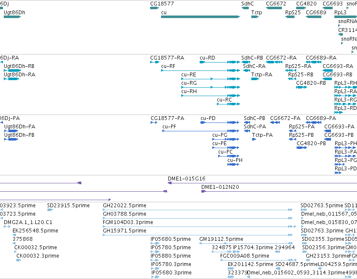Open the CG18577-RA transcript
The image size is (357, 279).
155,62
